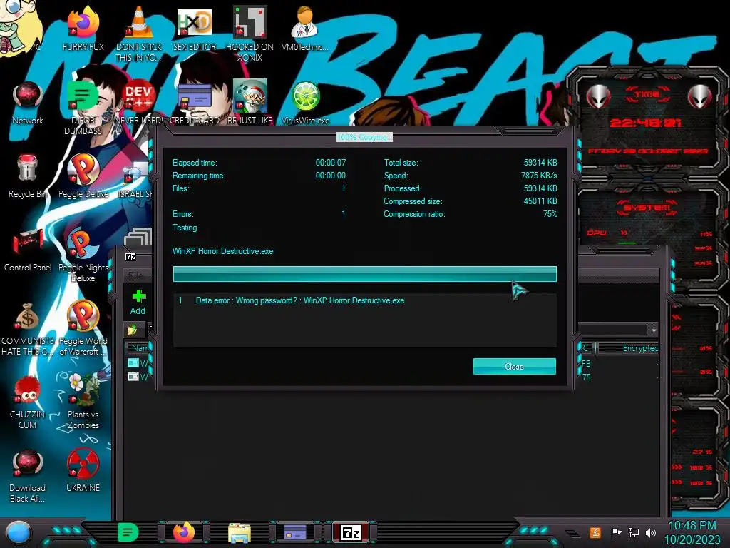The image size is (730, 548).
Task: Open the File menu in 7-Zip window
Action: (x=135, y=275)
